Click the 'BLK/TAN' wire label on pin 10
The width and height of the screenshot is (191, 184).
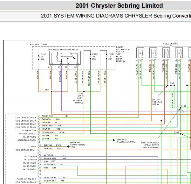coord(48,145)
